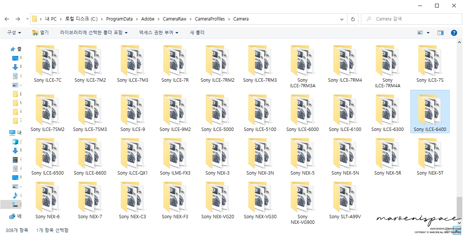The height and width of the screenshot is (235, 463).
Task: Open the view options dropdown arrow
Action: click(428, 33)
